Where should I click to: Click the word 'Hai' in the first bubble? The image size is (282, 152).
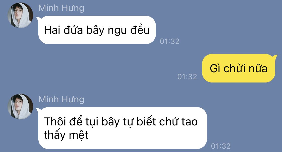tap(52, 30)
